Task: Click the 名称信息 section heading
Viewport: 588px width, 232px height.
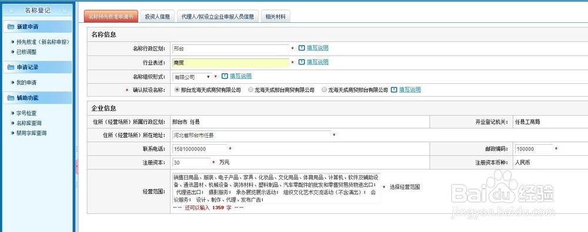Action: 104,35
